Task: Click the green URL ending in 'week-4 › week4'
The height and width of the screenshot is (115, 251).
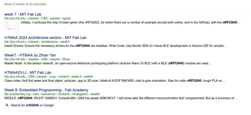Action: pos(48,77)
